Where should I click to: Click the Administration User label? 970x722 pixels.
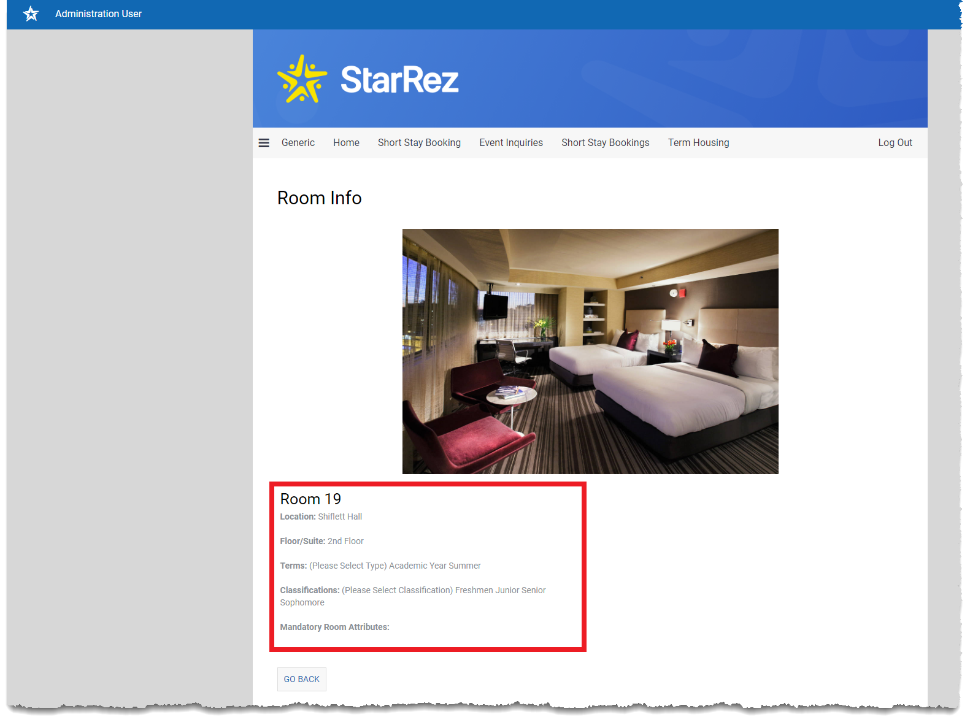pos(98,13)
